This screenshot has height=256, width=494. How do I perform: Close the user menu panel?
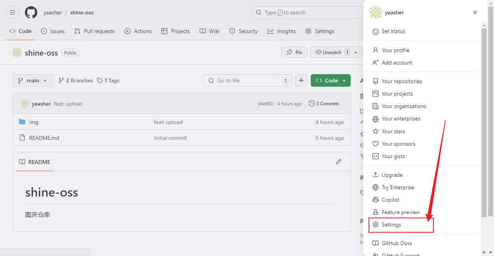coord(475,12)
